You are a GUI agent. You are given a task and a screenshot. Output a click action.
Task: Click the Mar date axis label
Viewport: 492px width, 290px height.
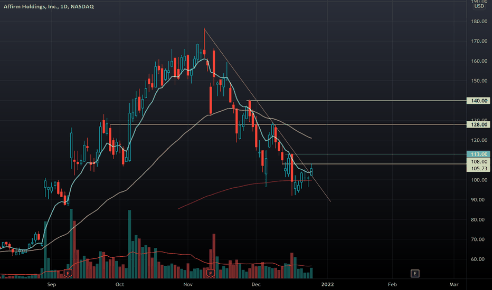[453, 284]
